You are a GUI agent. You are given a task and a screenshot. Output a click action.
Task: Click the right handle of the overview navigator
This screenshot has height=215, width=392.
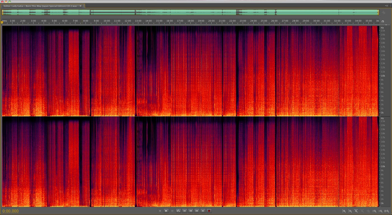378,12
